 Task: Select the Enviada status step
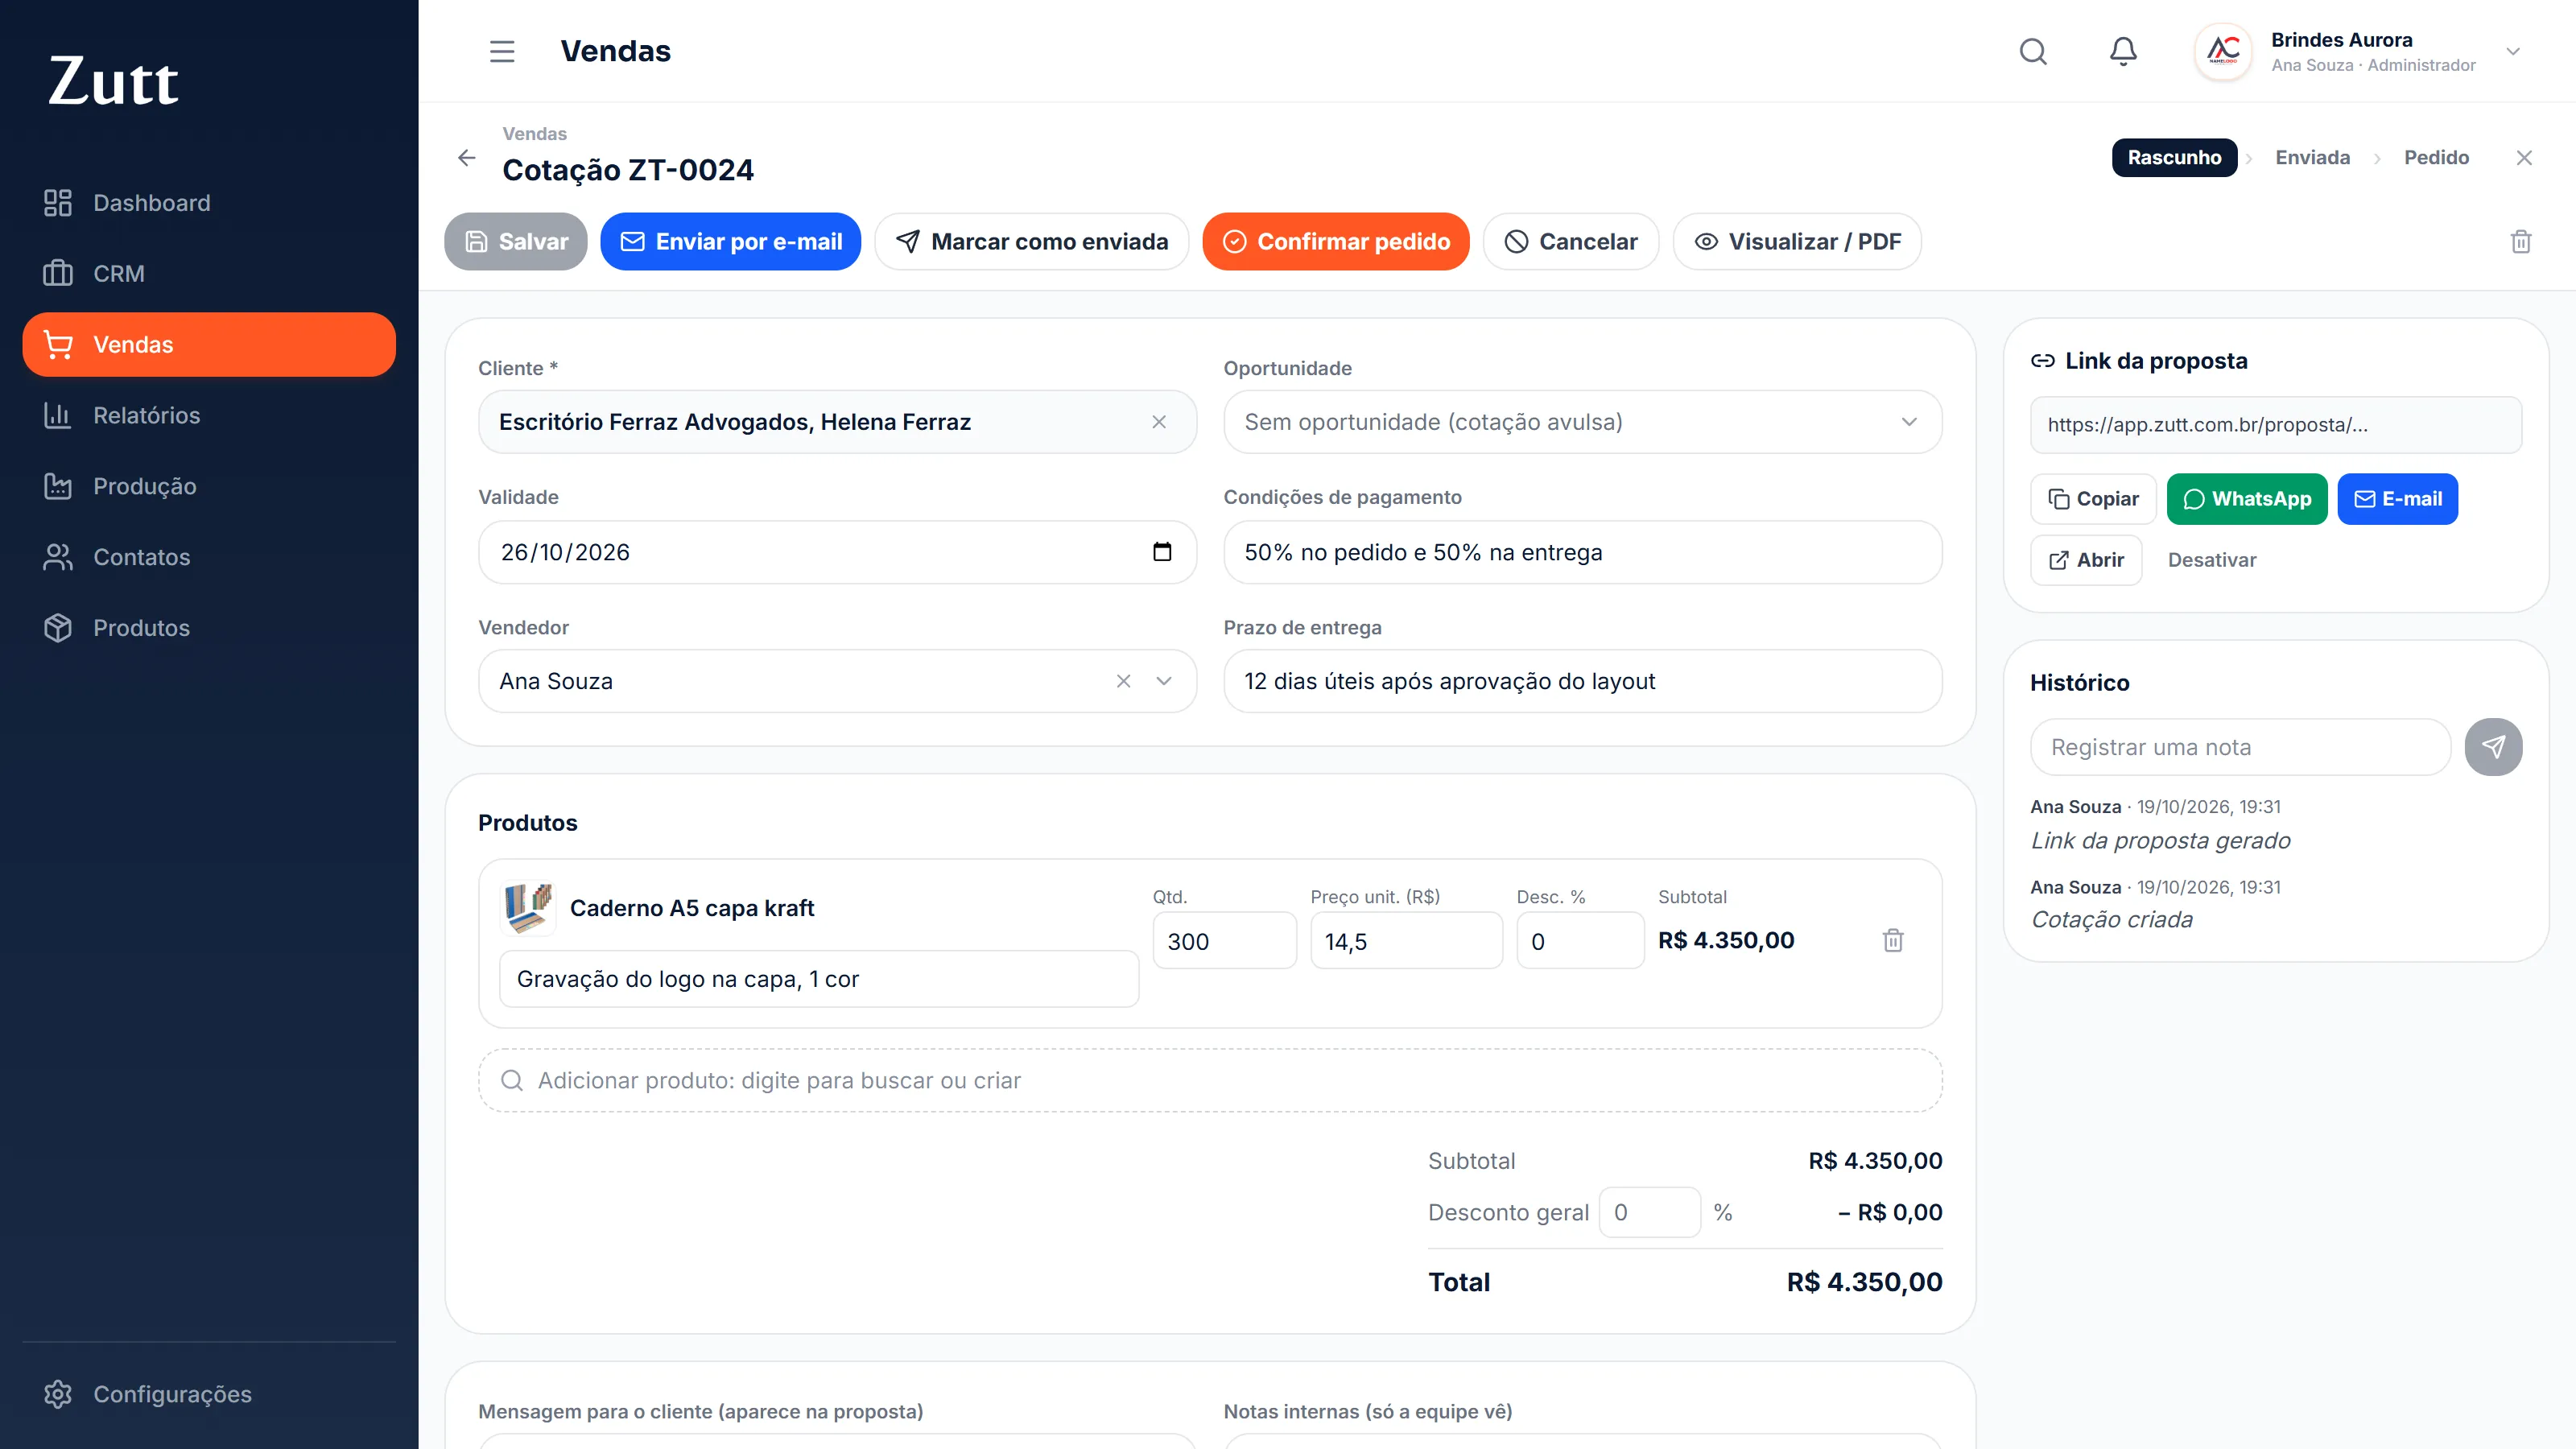tap(2312, 158)
